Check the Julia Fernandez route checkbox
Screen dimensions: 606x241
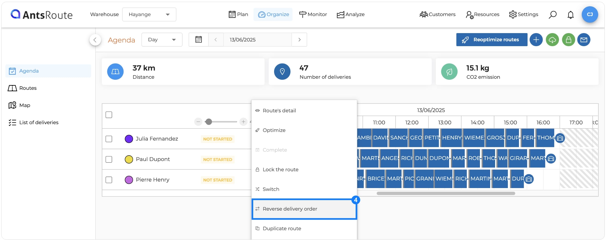(109, 139)
